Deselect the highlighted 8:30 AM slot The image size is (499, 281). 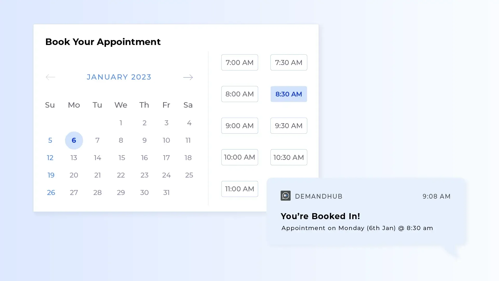coord(289,94)
